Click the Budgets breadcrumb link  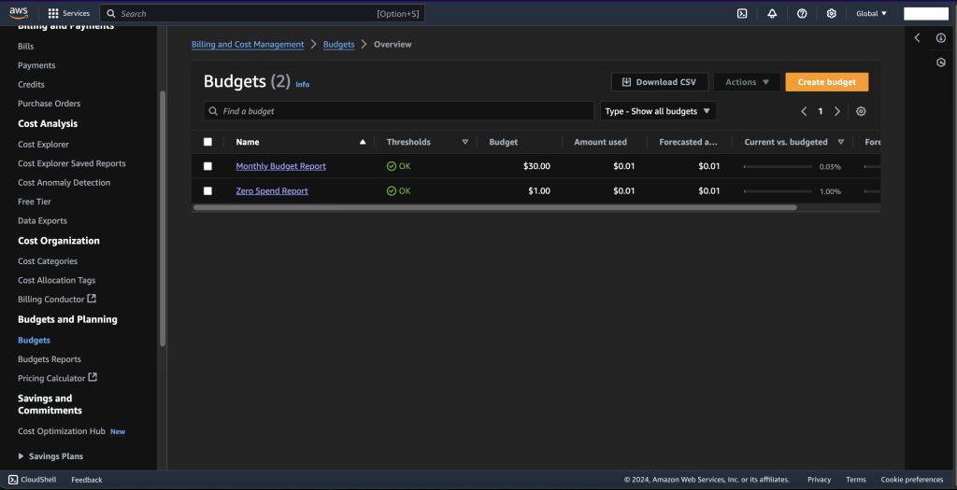[x=338, y=45]
